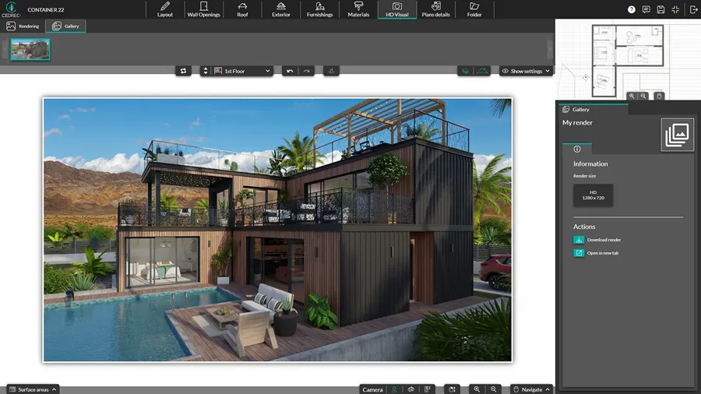Zoom in on the main view
Viewport: 701px width, 394px height.
477,389
